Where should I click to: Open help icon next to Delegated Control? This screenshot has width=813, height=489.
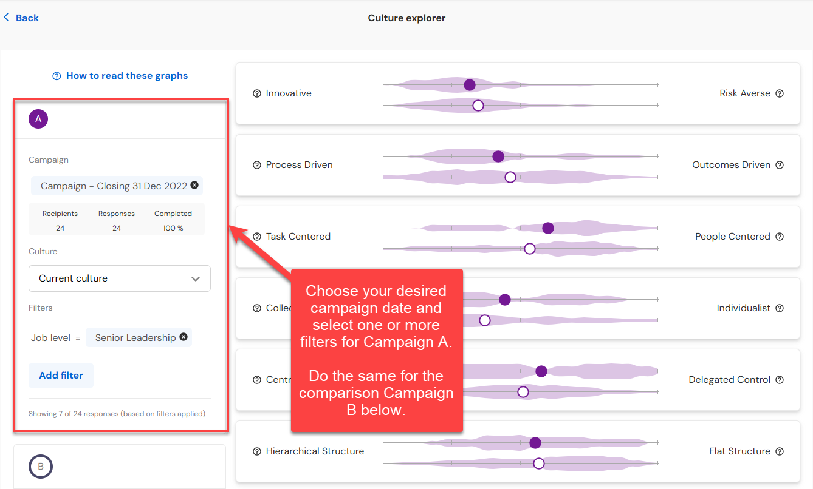(780, 380)
